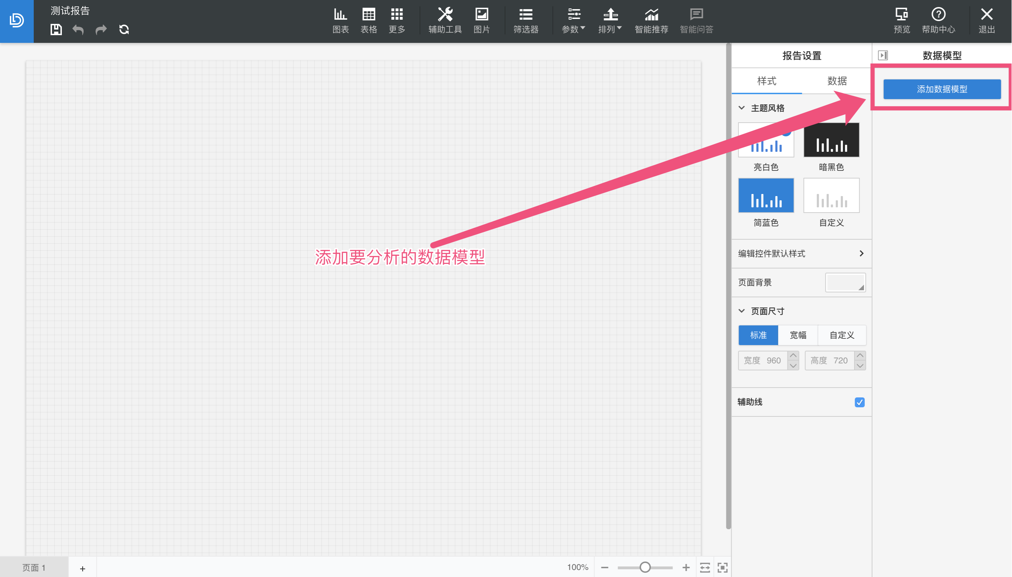Redo the last action

tap(101, 30)
